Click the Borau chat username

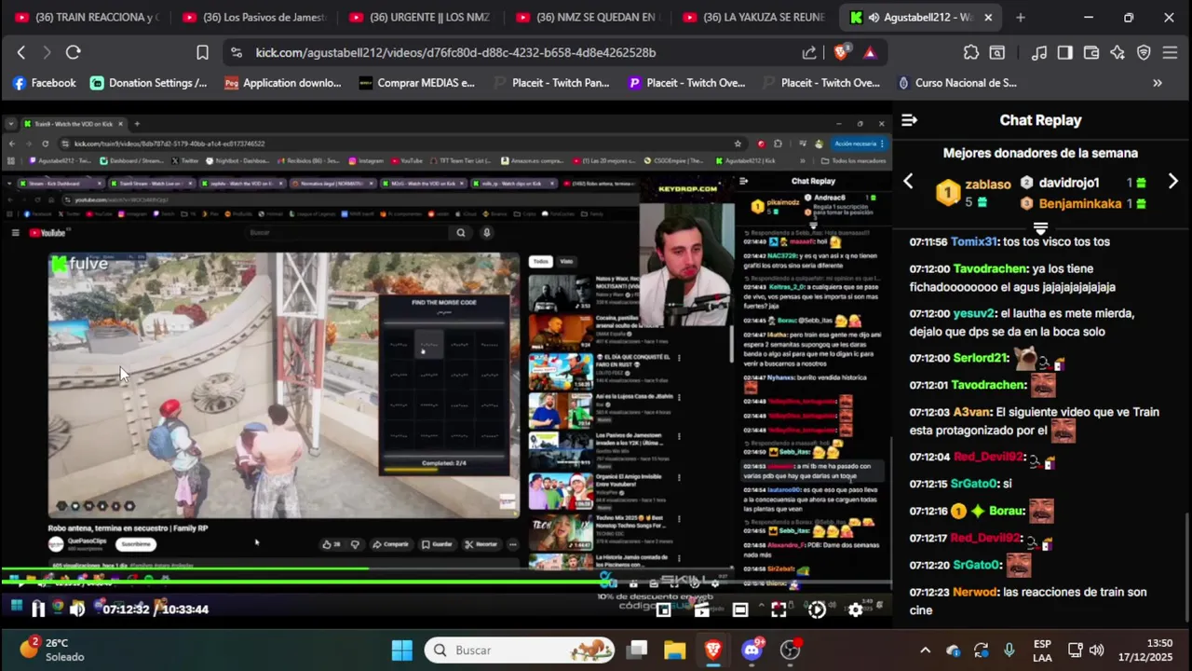tap(1007, 511)
